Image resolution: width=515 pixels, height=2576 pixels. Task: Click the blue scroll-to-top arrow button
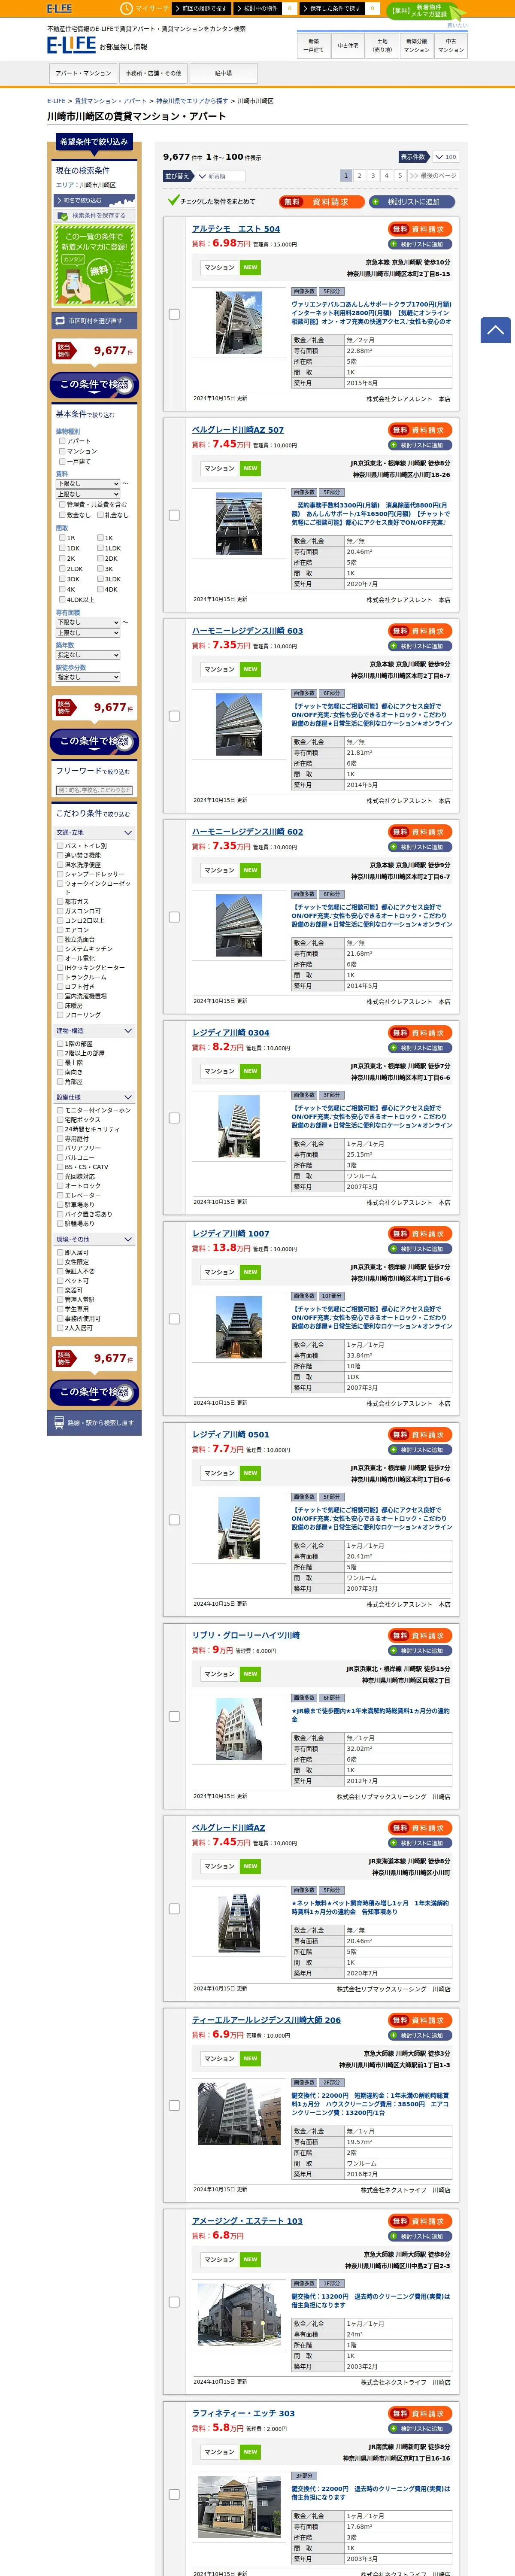[495, 330]
